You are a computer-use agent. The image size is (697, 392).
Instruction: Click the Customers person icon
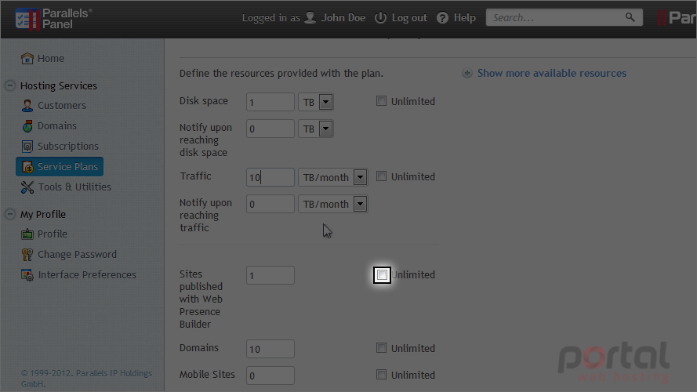tap(27, 105)
